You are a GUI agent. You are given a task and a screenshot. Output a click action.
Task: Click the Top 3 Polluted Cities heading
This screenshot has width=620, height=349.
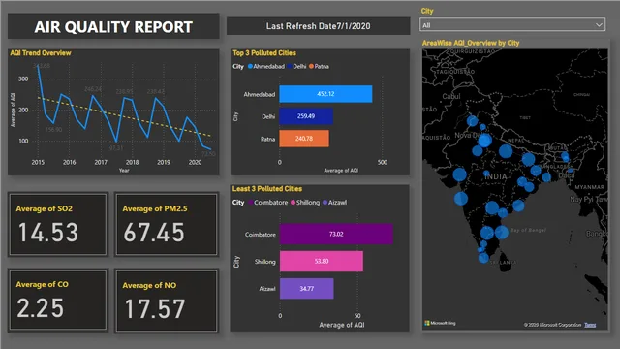[x=264, y=53]
